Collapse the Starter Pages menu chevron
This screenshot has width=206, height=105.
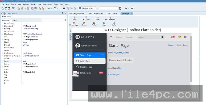[x=103, y=55]
